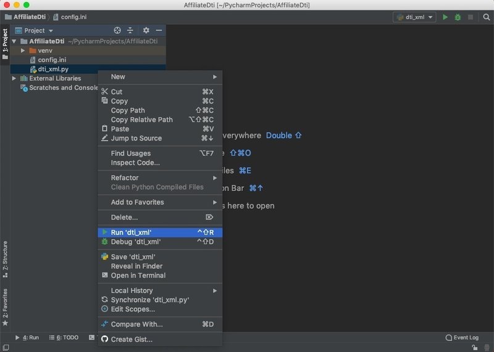Click AffiliateDti root folder row
The width and height of the screenshot is (494, 352).
tap(88, 41)
